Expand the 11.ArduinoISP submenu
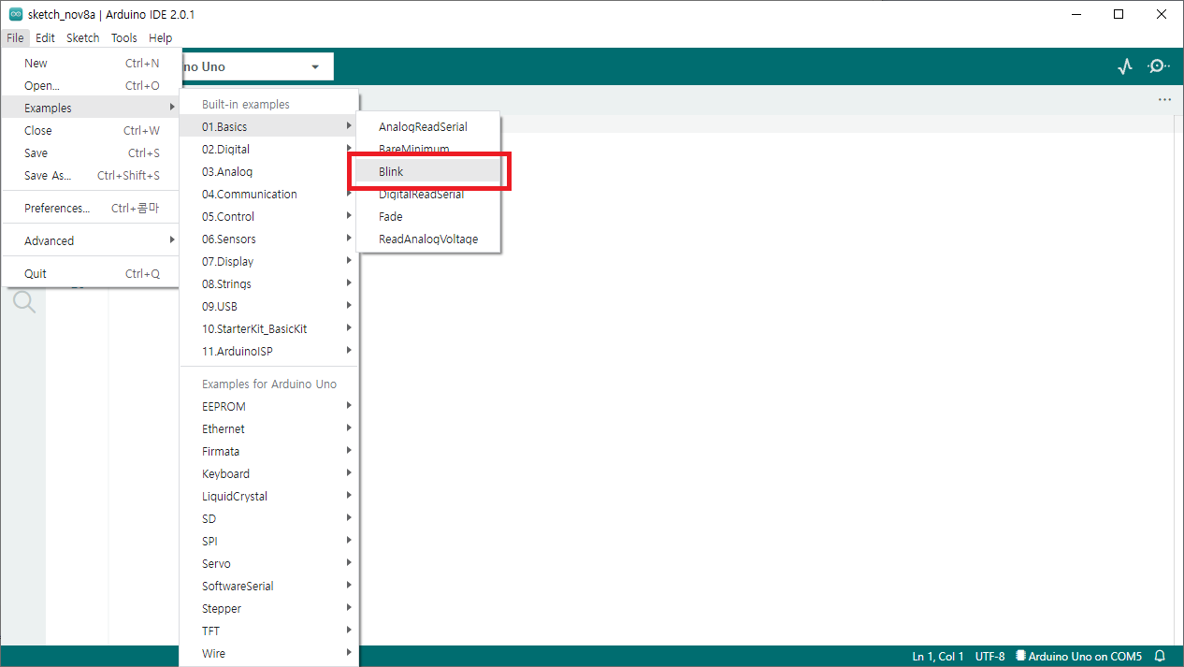The image size is (1184, 667). click(268, 352)
